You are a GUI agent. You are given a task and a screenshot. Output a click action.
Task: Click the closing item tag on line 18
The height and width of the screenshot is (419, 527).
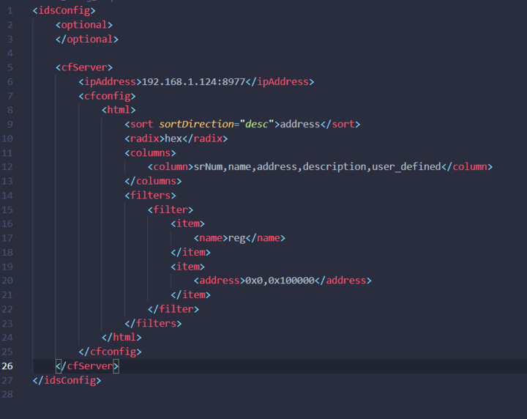click(190, 252)
